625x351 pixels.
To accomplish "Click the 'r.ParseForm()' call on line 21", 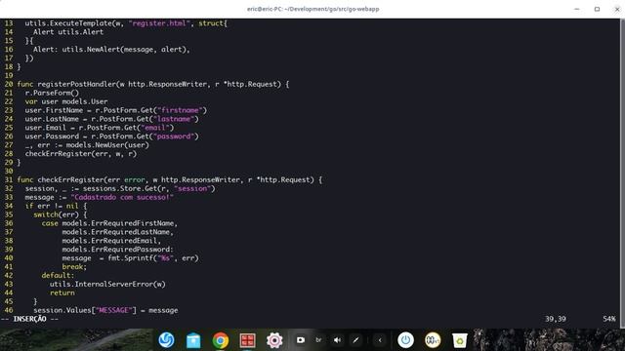I will [x=52, y=94].
